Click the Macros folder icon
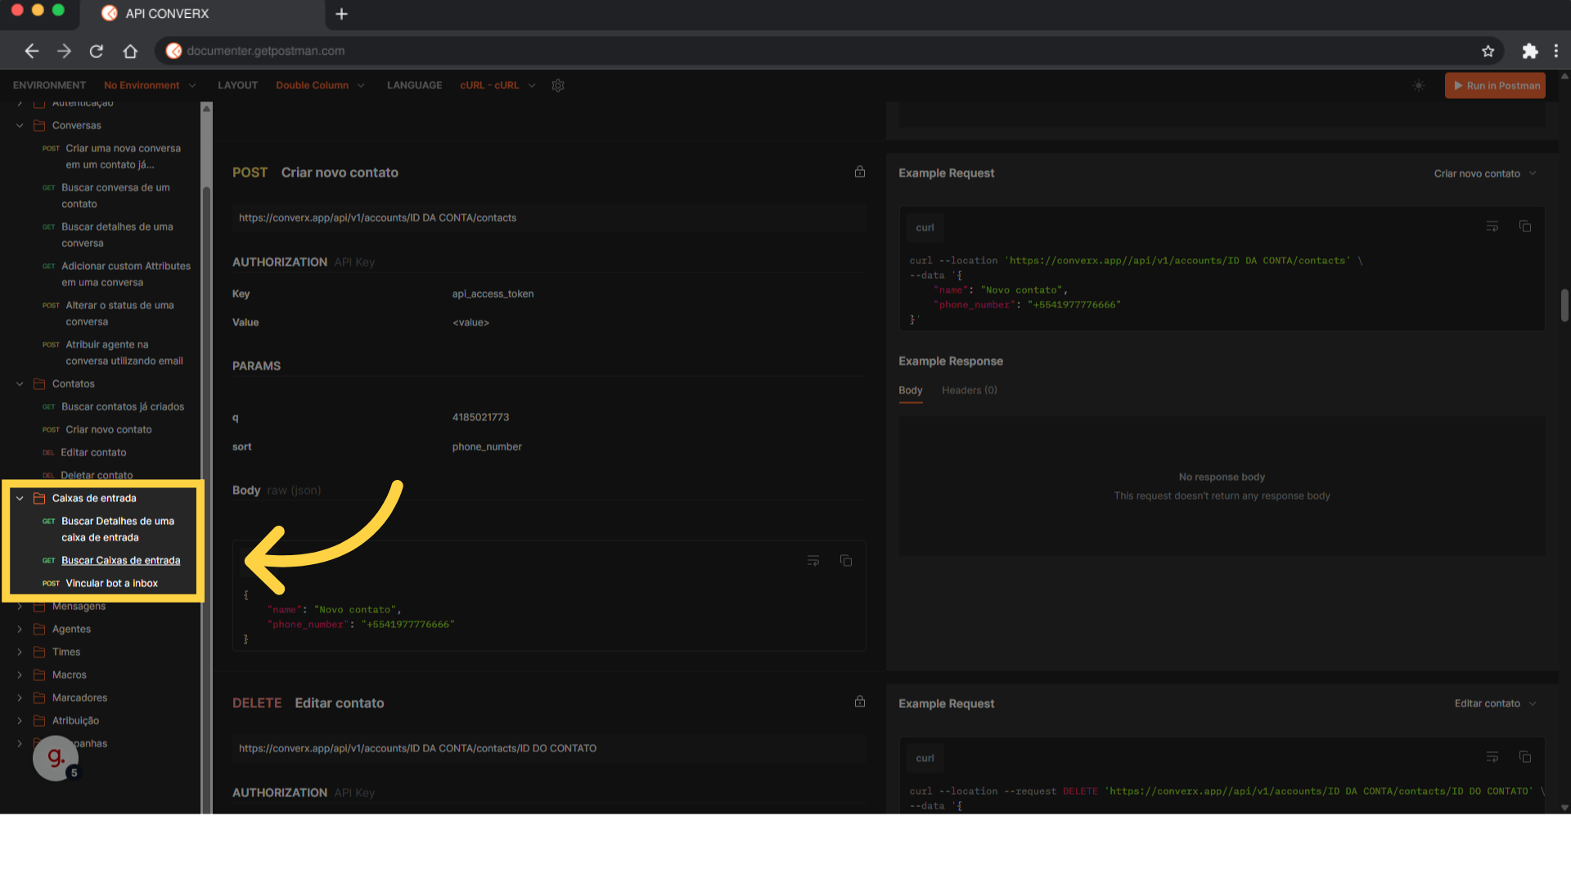Image resolution: width=1571 pixels, height=883 pixels. [x=38, y=675]
